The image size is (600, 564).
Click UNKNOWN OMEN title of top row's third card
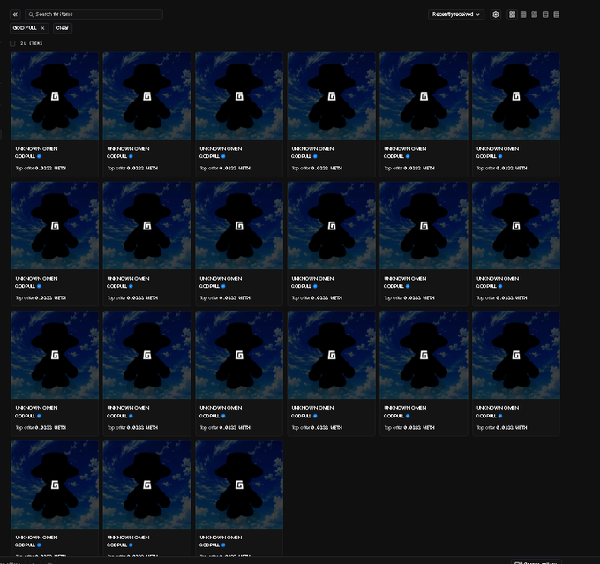[x=221, y=148]
